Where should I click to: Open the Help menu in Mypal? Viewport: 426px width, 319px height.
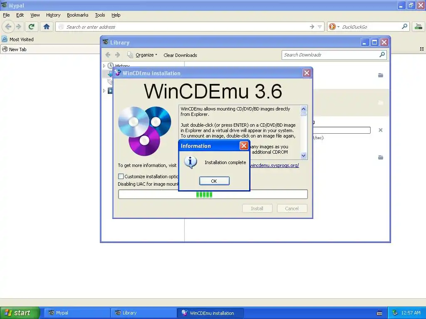116,15
